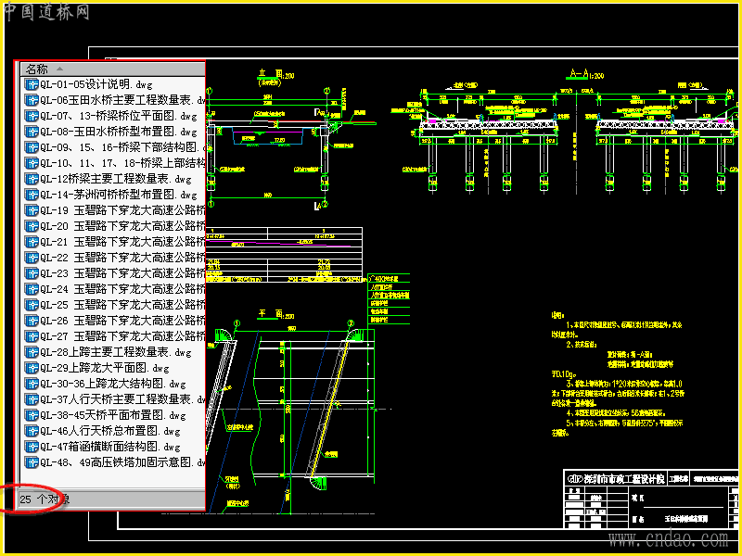Click the DWG icon for QL-12桥梁主要工程数量表
Viewport: 742px width, 556px height.
click(x=32, y=179)
